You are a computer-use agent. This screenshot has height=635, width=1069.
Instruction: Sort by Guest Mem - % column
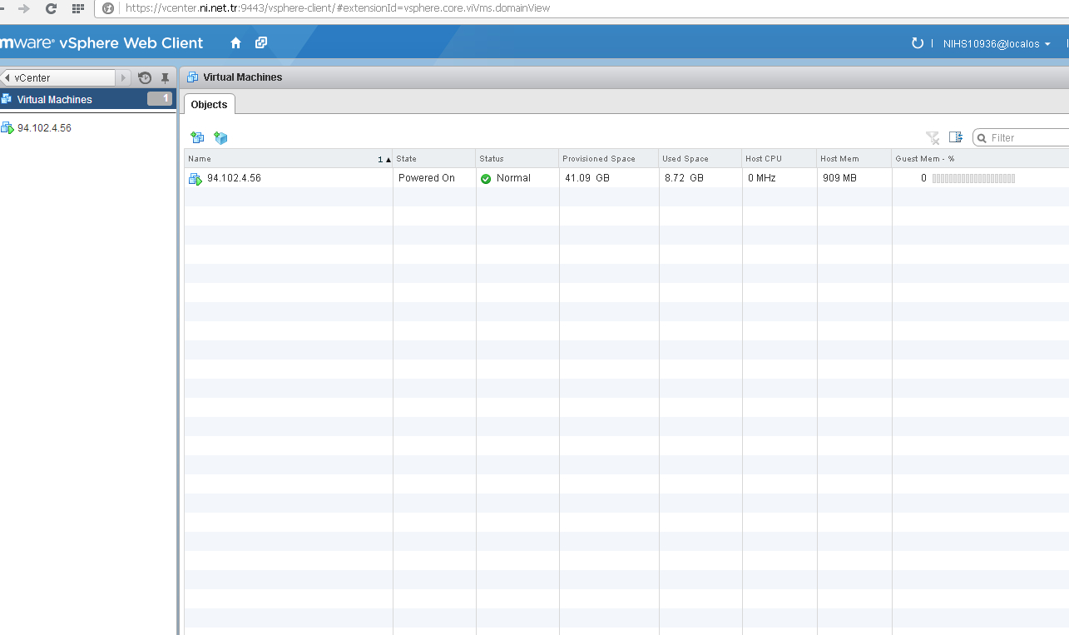click(980, 158)
